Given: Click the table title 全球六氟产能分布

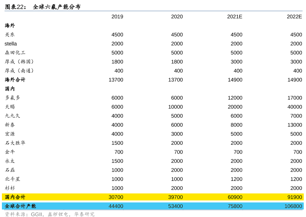Looking at the screenshot, I should coord(57,7).
